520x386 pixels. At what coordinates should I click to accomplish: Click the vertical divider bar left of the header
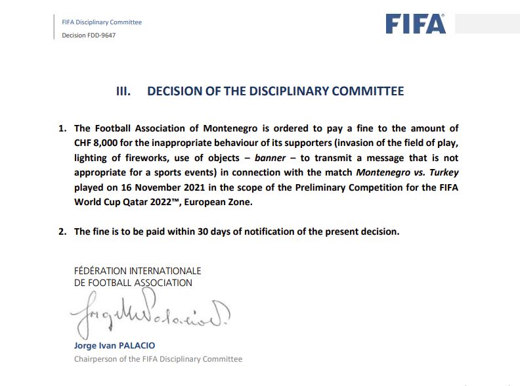tap(54, 28)
